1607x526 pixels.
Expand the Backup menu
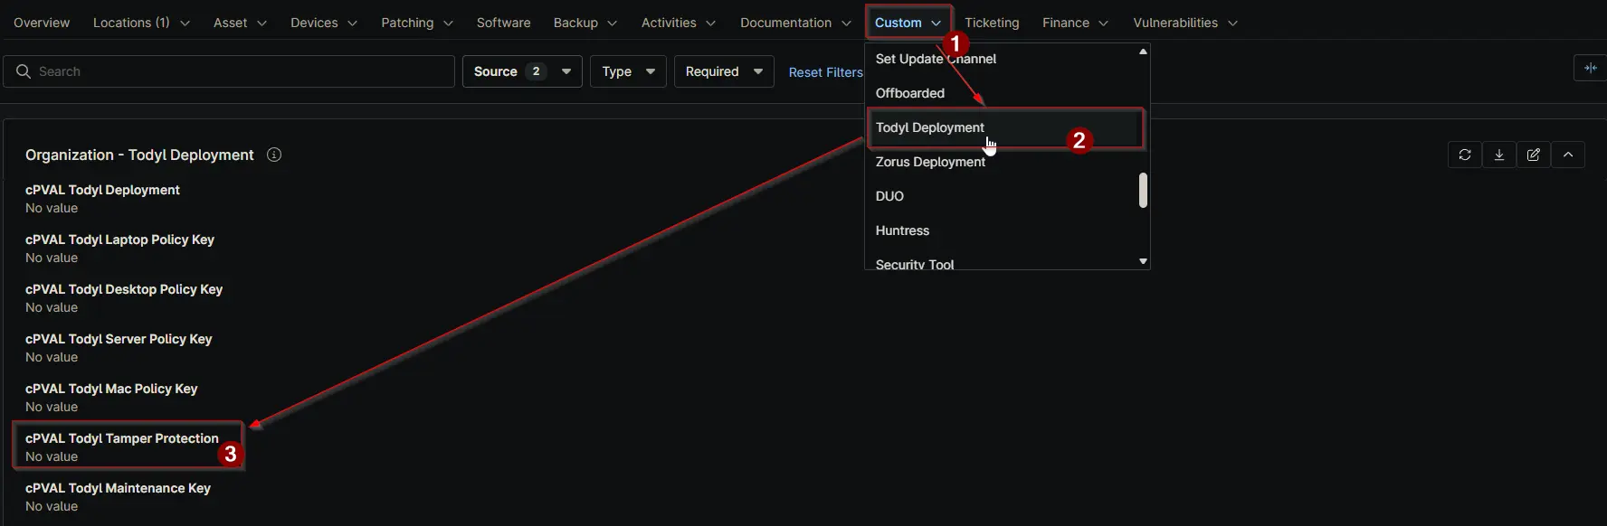coord(585,23)
